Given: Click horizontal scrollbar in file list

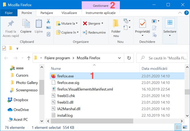Looking at the screenshot, I should 92,121.
